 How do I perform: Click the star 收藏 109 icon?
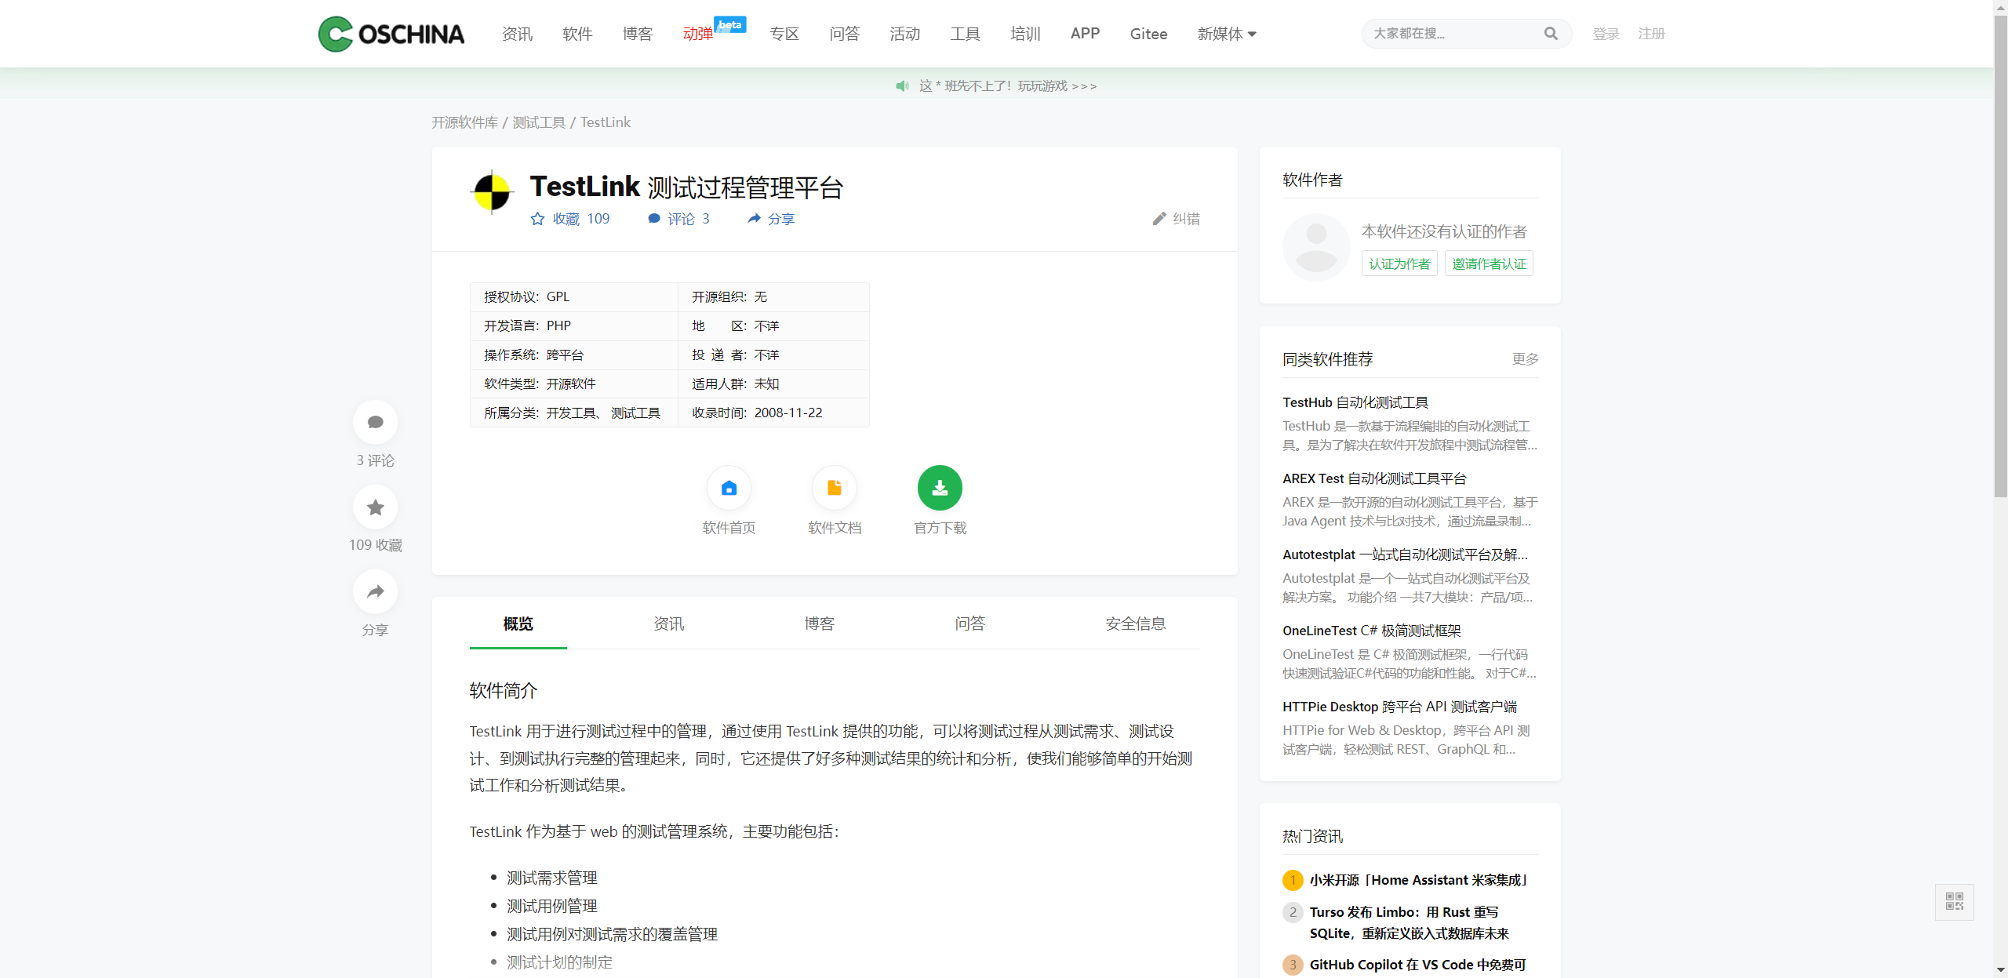[x=537, y=219]
